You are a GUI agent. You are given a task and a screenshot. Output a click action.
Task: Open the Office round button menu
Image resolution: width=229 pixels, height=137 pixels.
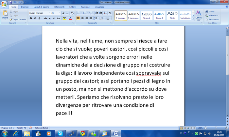(x=4, y=4)
